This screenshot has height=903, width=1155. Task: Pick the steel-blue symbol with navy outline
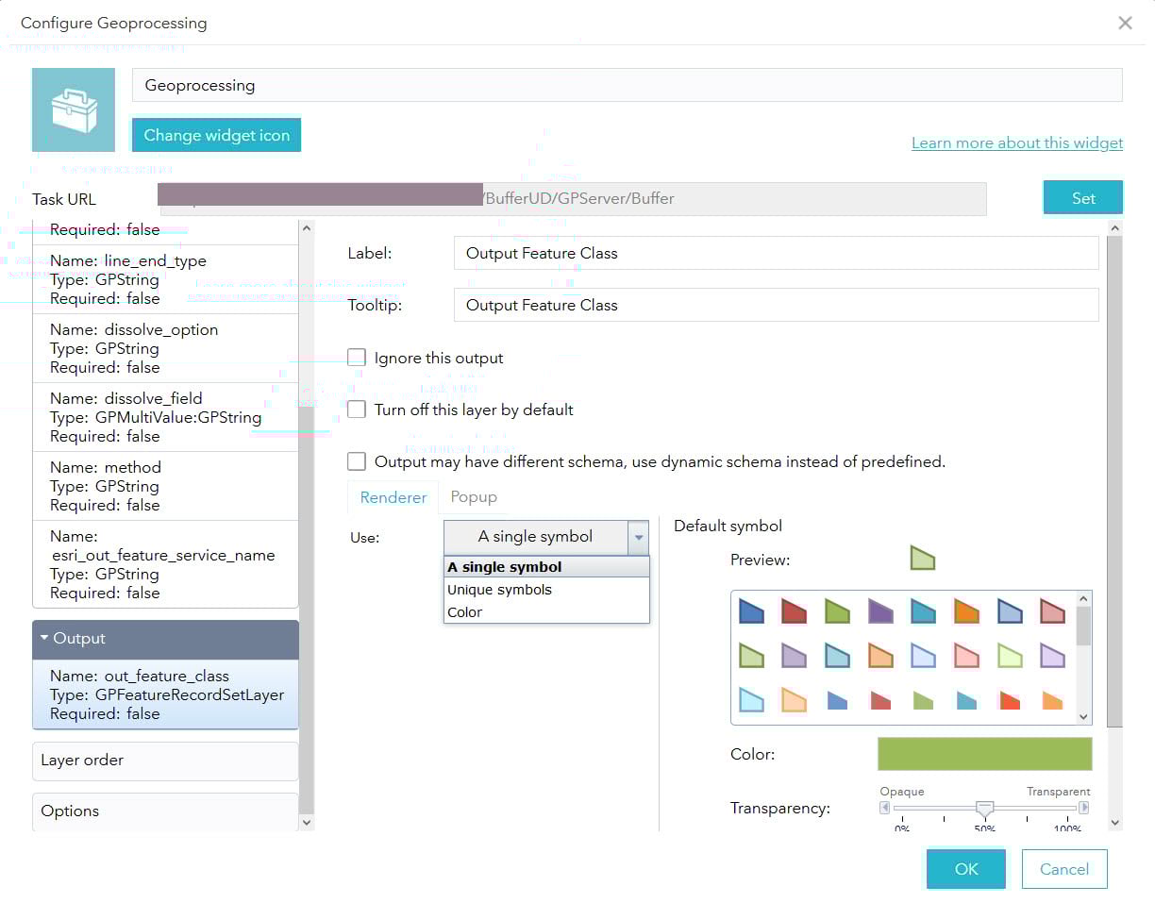[1010, 610]
